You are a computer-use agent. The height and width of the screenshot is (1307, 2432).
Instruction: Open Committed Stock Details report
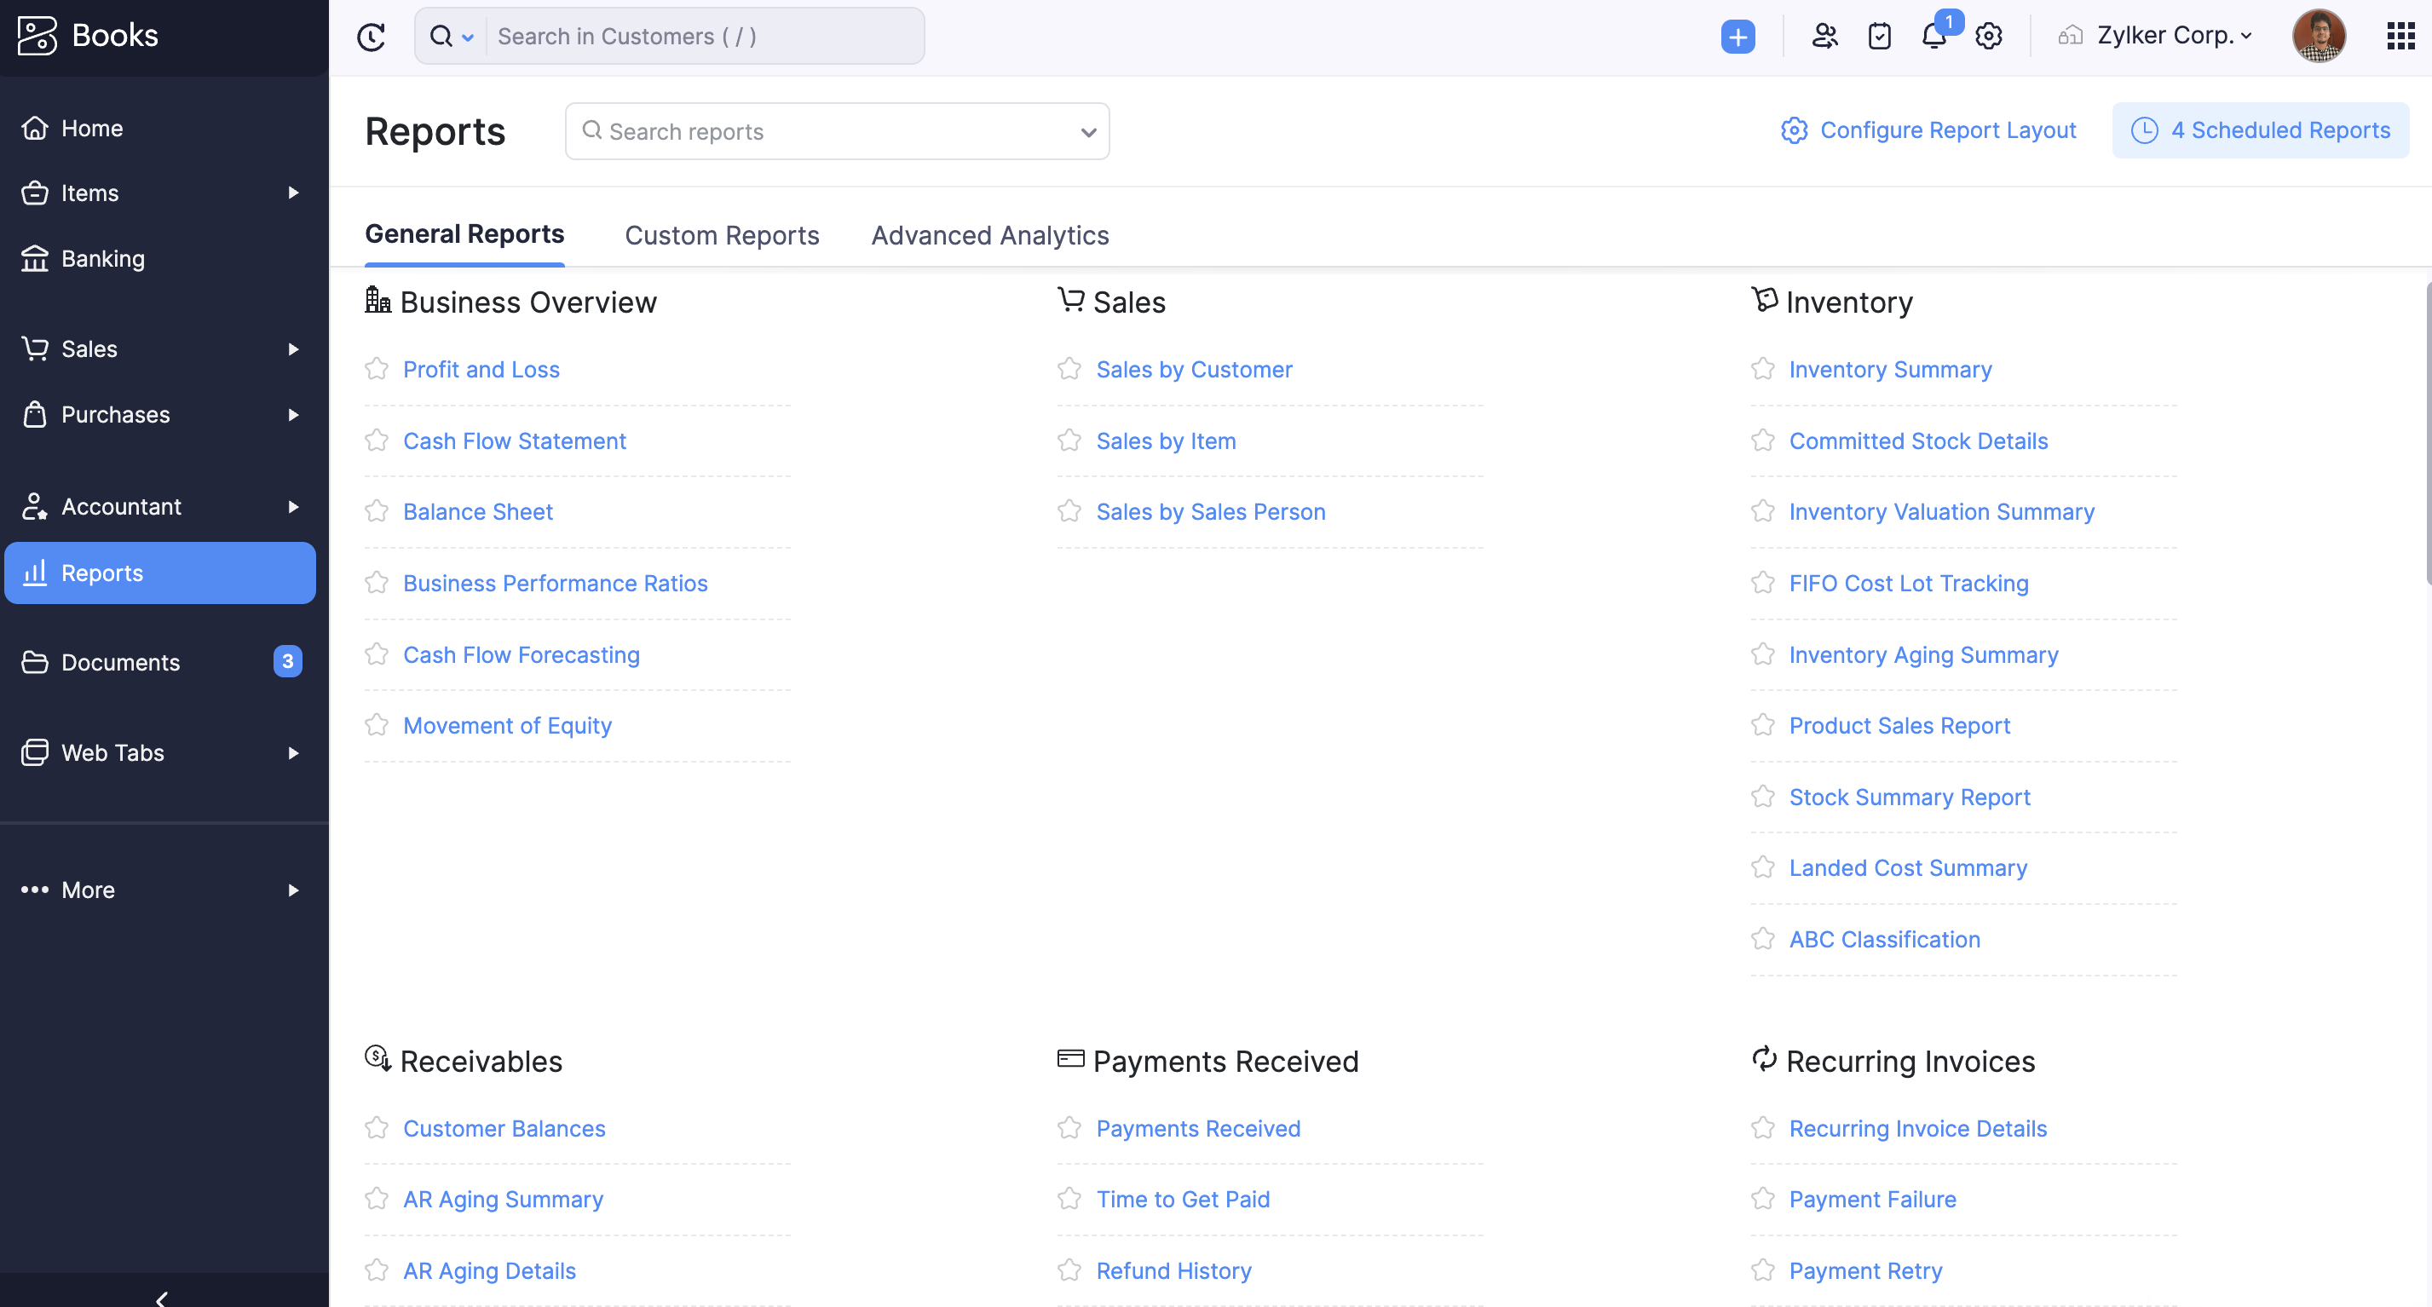1918,441
